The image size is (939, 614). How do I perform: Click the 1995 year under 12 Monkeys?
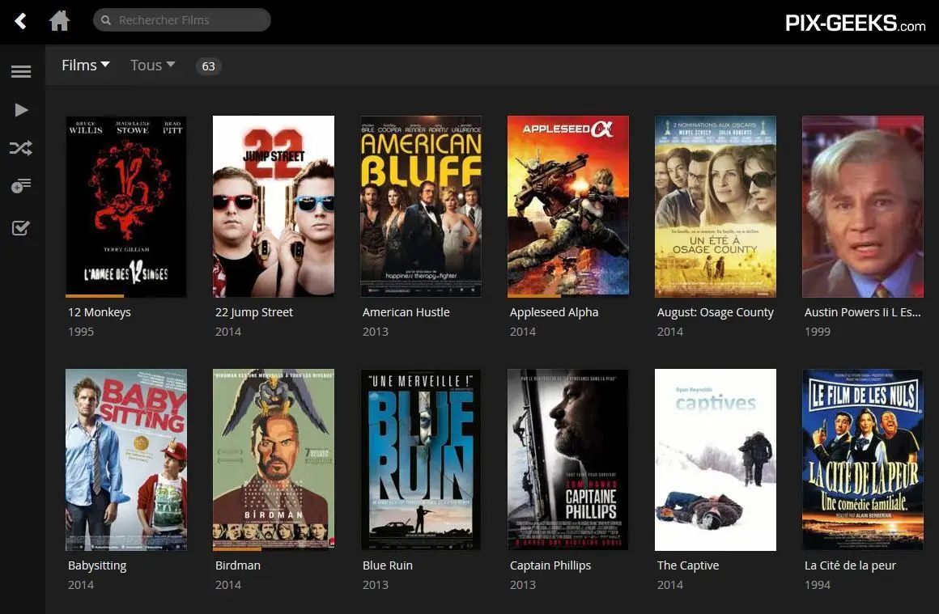pos(81,332)
